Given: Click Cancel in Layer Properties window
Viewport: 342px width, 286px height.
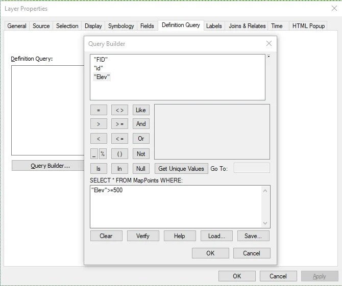Looking at the screenshot, I should [278, 276].
